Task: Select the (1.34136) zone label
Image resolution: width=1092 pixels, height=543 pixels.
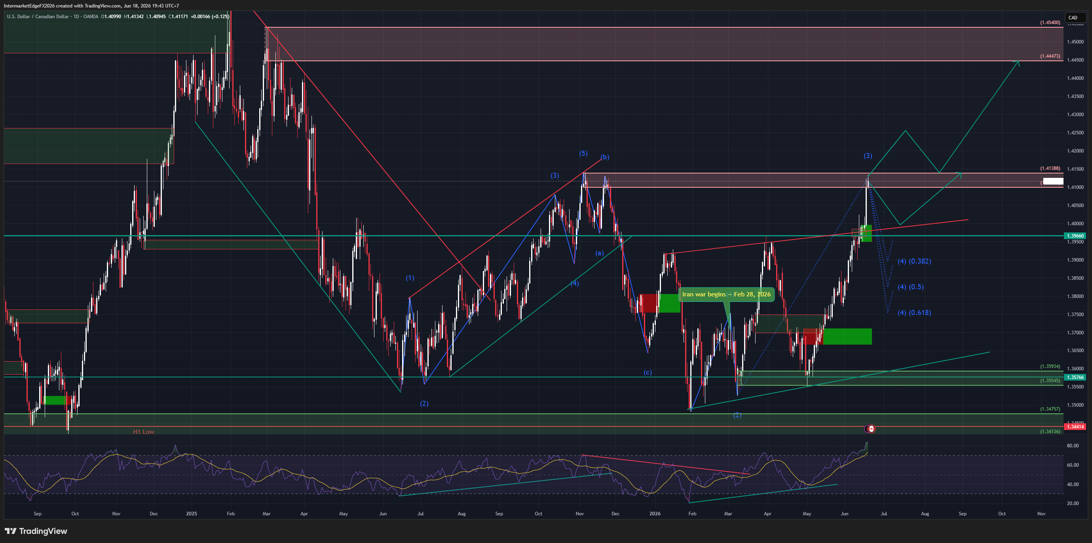Action: click(x=1050, y=432)
